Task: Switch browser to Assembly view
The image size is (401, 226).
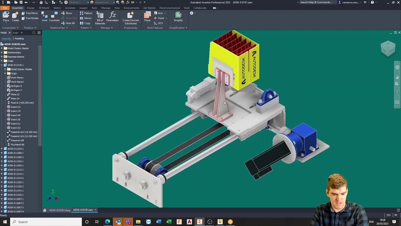Action: point(6,38)
